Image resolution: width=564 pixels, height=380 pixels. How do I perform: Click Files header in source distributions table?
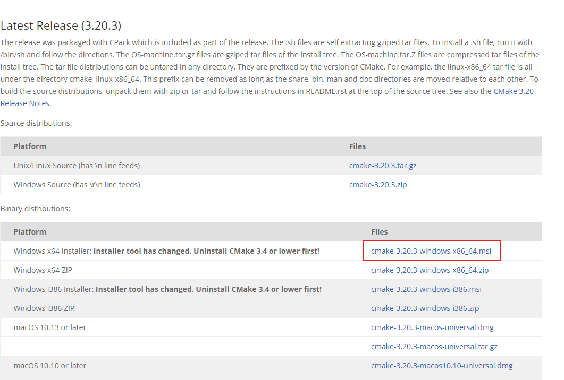point(357,146)
